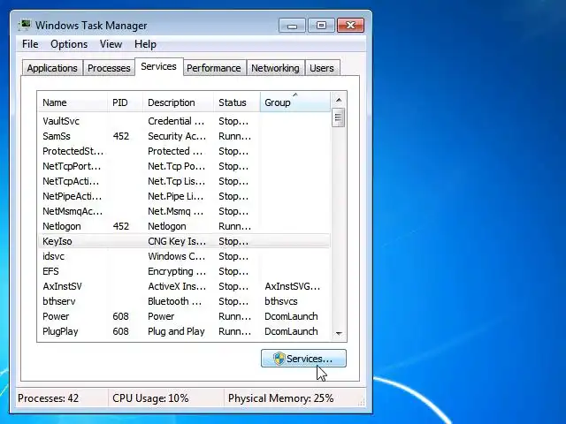Select the bthserv service row
566x424 pixels.
click(184, 301)
